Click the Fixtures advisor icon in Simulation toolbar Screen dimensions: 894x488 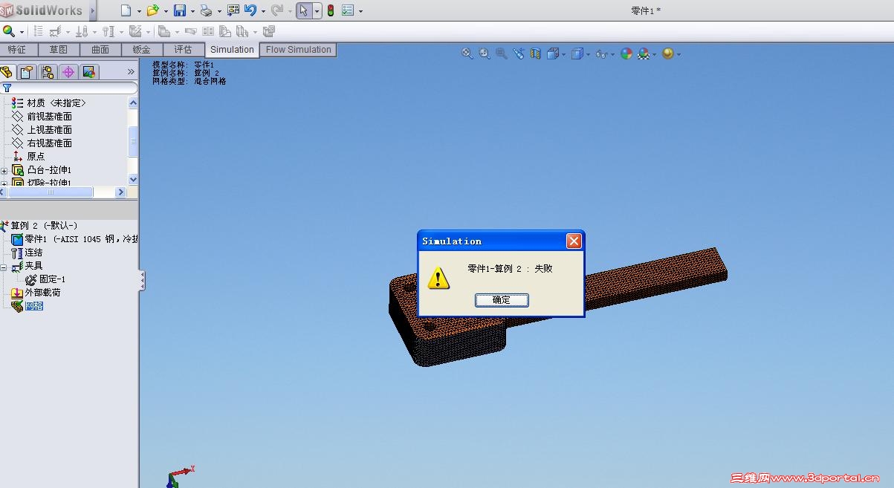pos(54,31)
